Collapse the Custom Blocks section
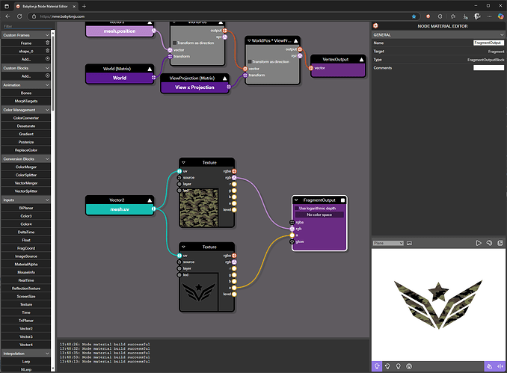This screenshot has height=373, width=507. (x=47, y=68)
